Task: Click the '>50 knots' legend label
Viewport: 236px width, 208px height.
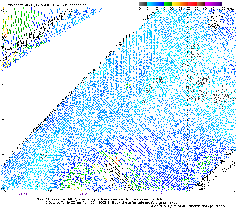Action: (x=227, y=9)
